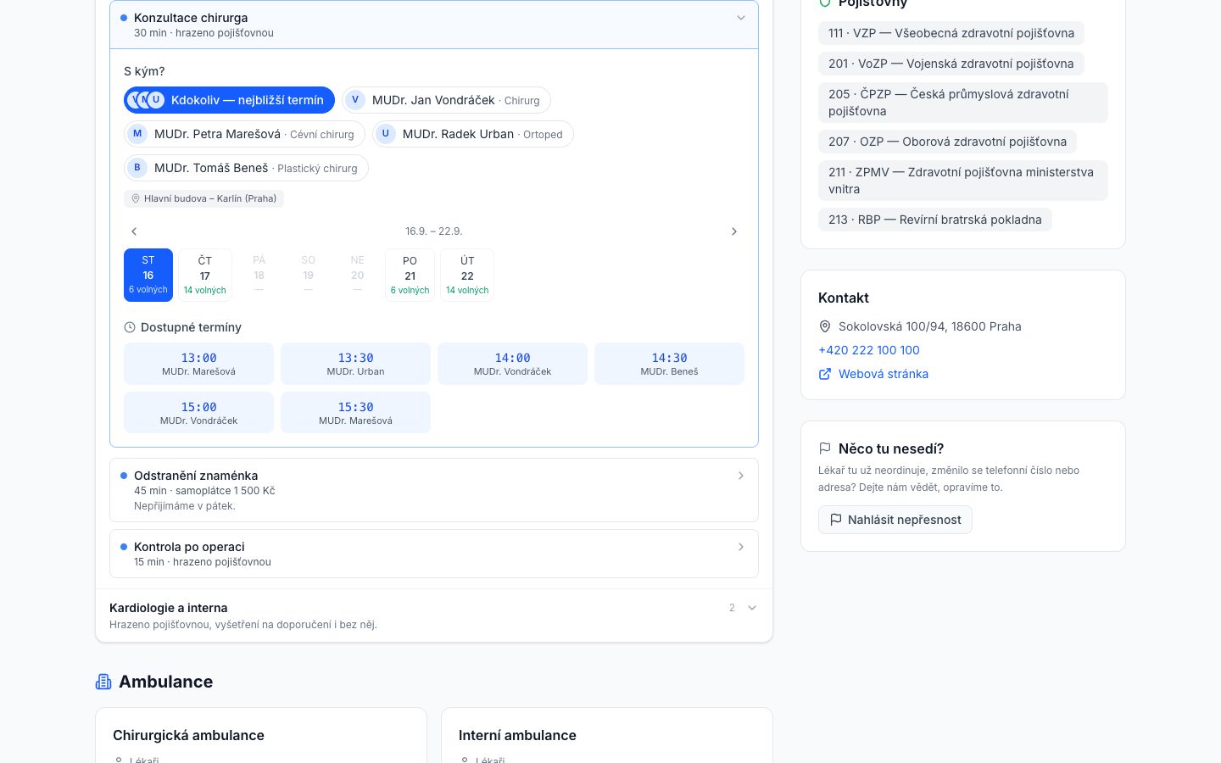Click avatar V of MUDr. Jan Vondráček

tap(355, 100)
